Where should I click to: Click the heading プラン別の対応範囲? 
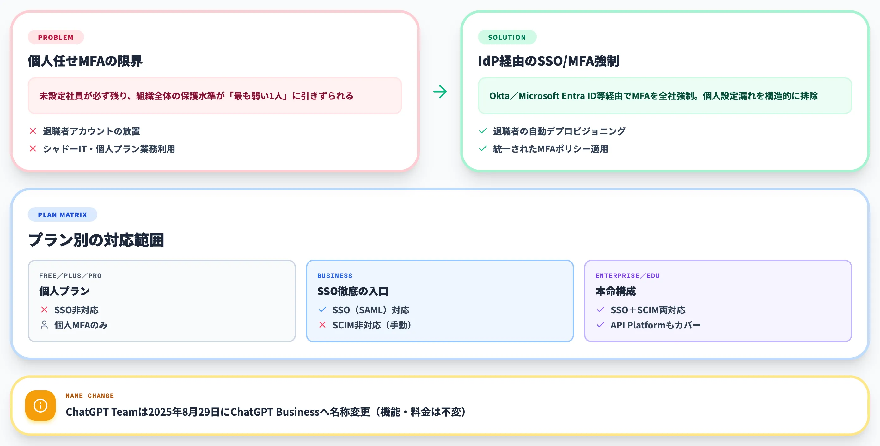96,240
